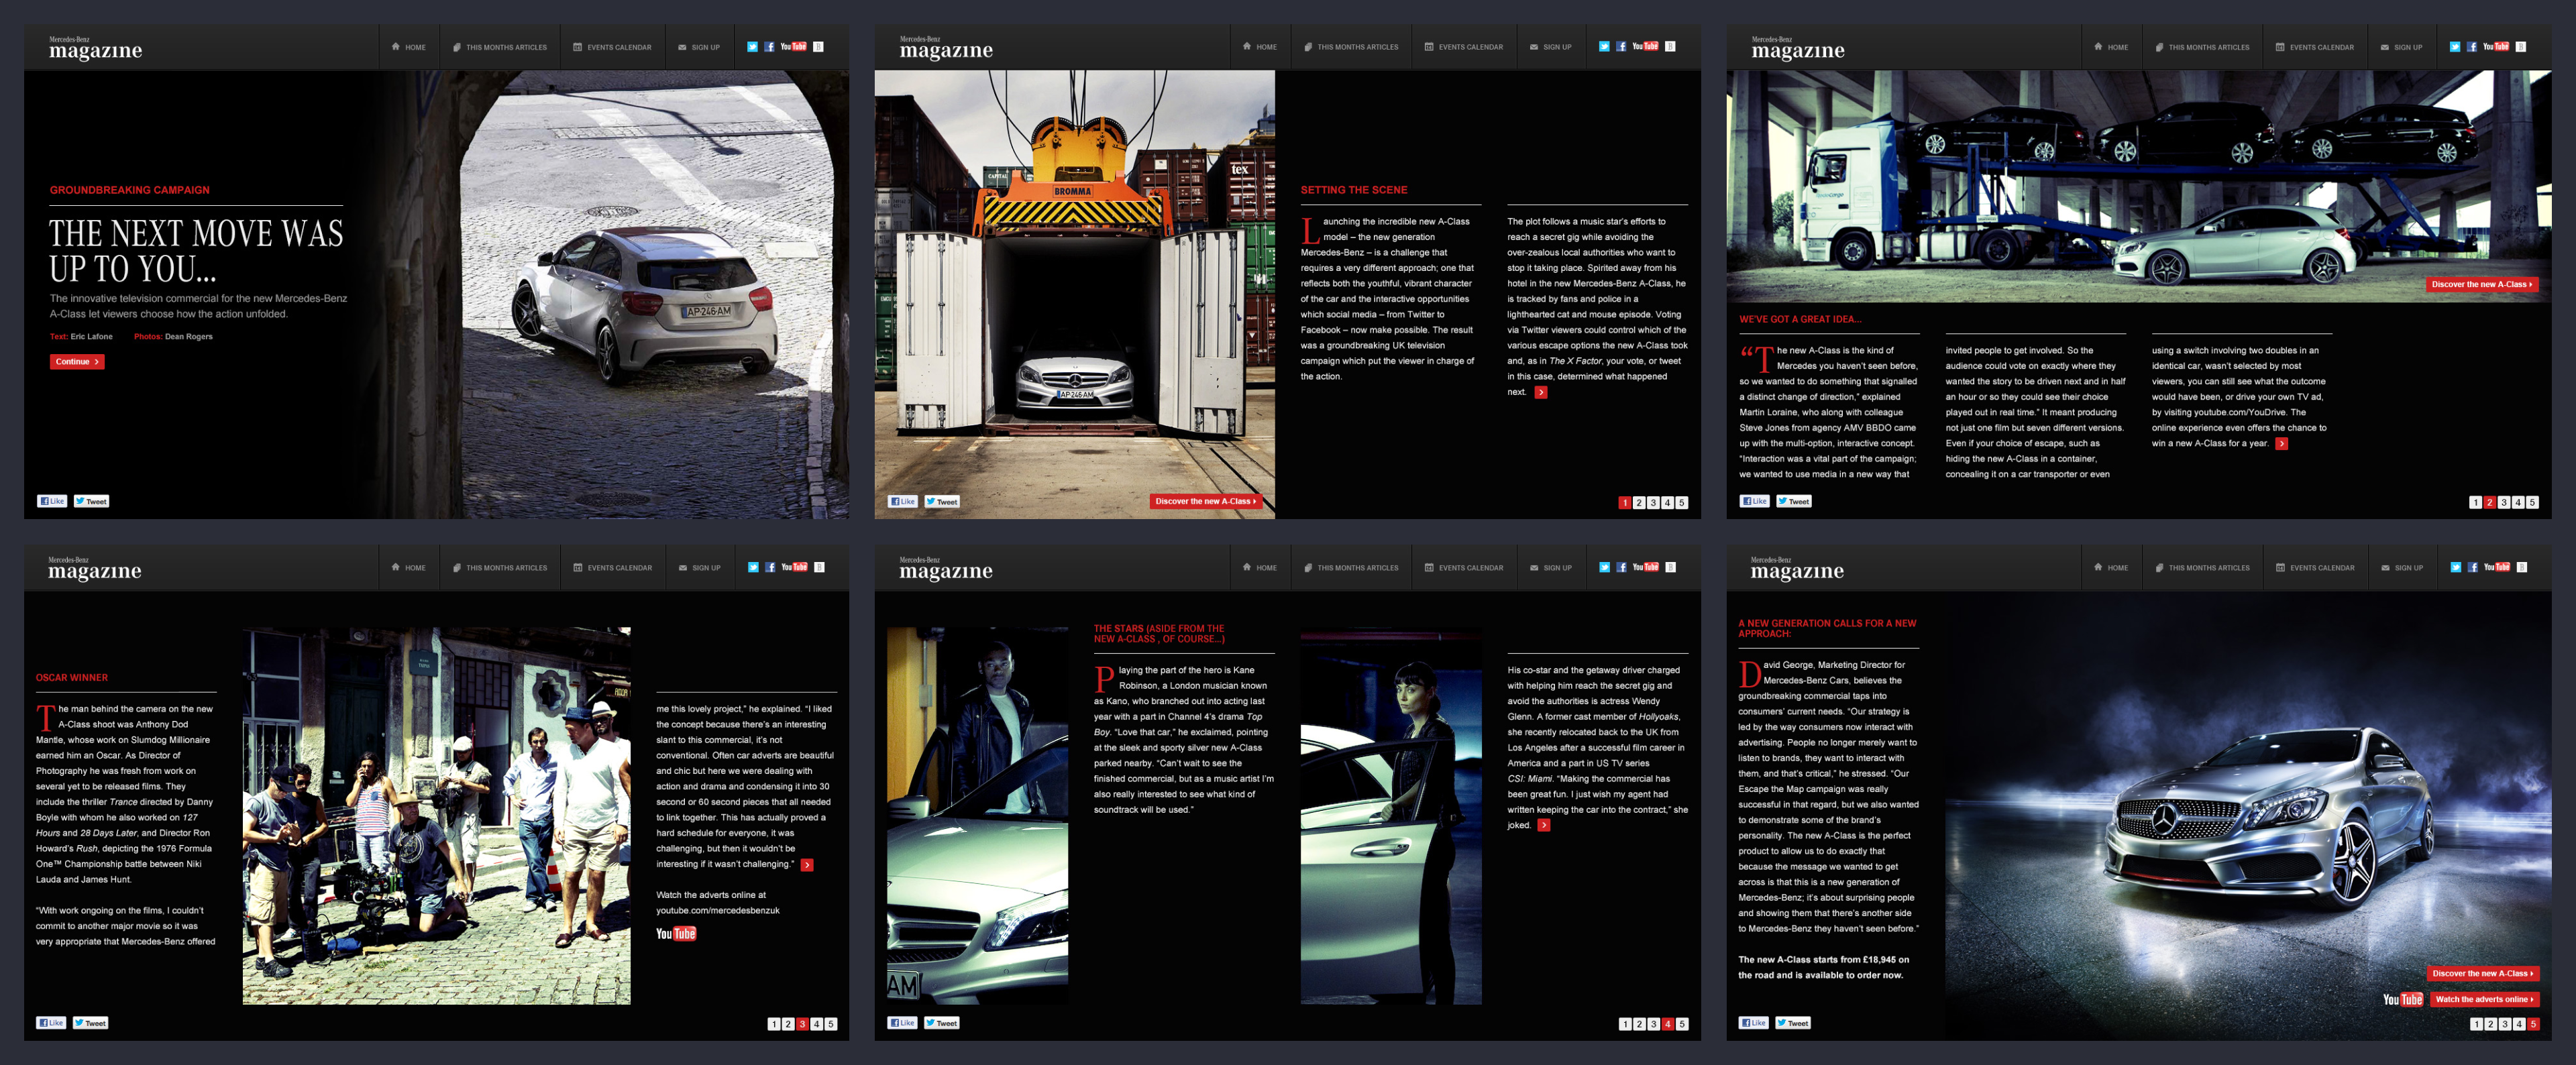The width and height of the screenshot is (2576, 1065).
Task: Click the B blog icon on Oscar Winner page
Action: click(819, 567)
